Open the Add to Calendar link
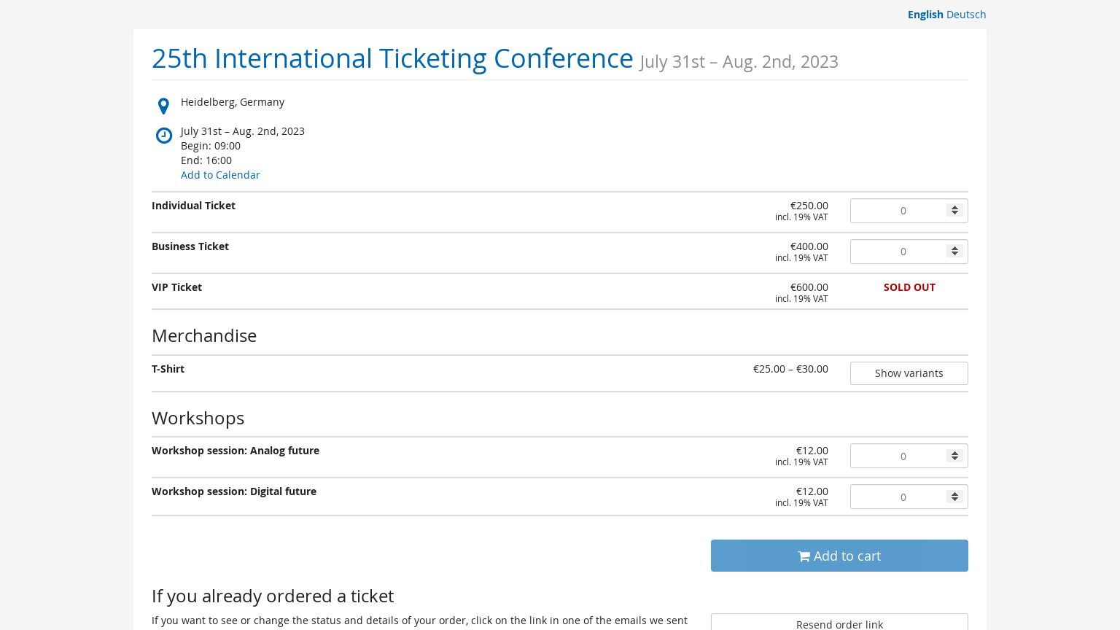 pyautogui.click(x=220, y=175)
